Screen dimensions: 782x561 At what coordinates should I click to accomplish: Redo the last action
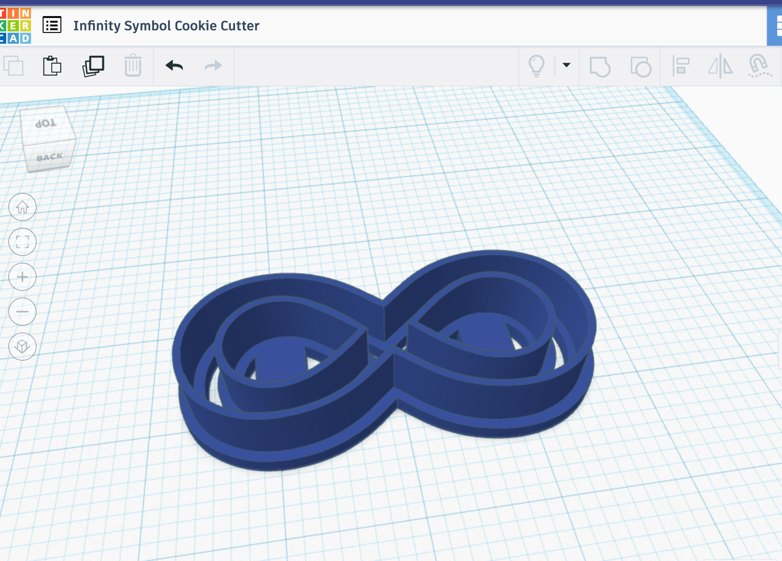[x=212, y=66]
